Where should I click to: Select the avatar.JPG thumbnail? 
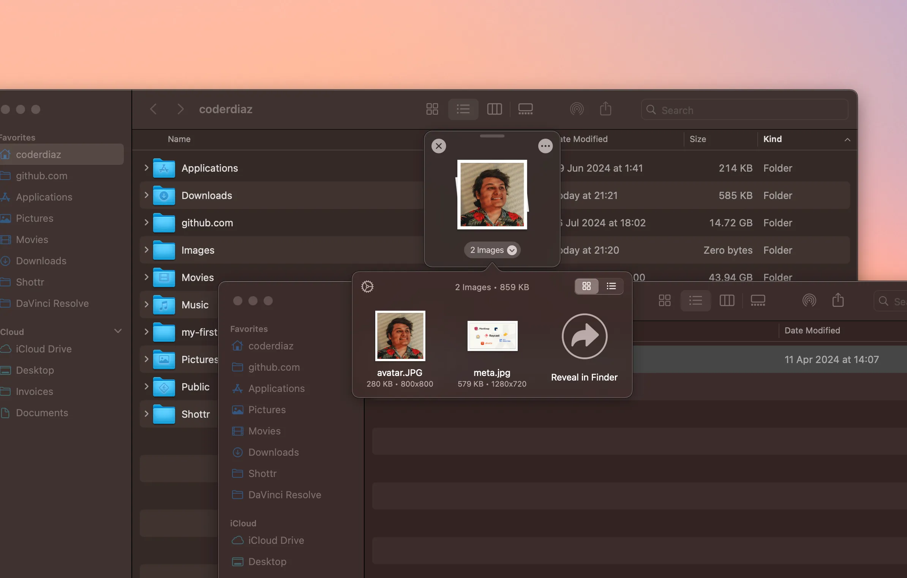[x=400, y=336]
